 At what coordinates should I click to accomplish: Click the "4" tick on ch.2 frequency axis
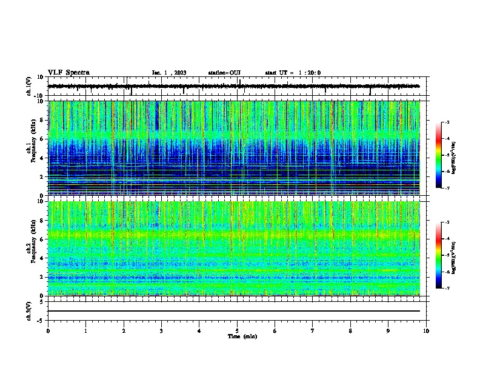tap(42, 258)
